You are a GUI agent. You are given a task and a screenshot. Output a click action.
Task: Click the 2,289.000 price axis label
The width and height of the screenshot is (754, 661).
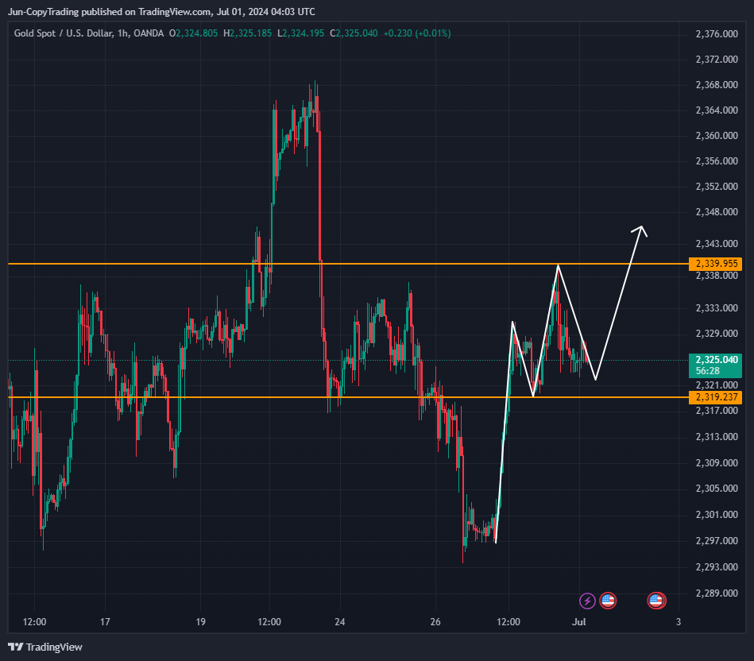click(717, 593)
